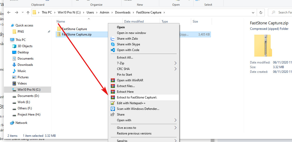This screenshot has height=142, width=292.
Task: Select 'Users' breadcrumb segment
Action: pyautogui.click(x=90, y=12)
